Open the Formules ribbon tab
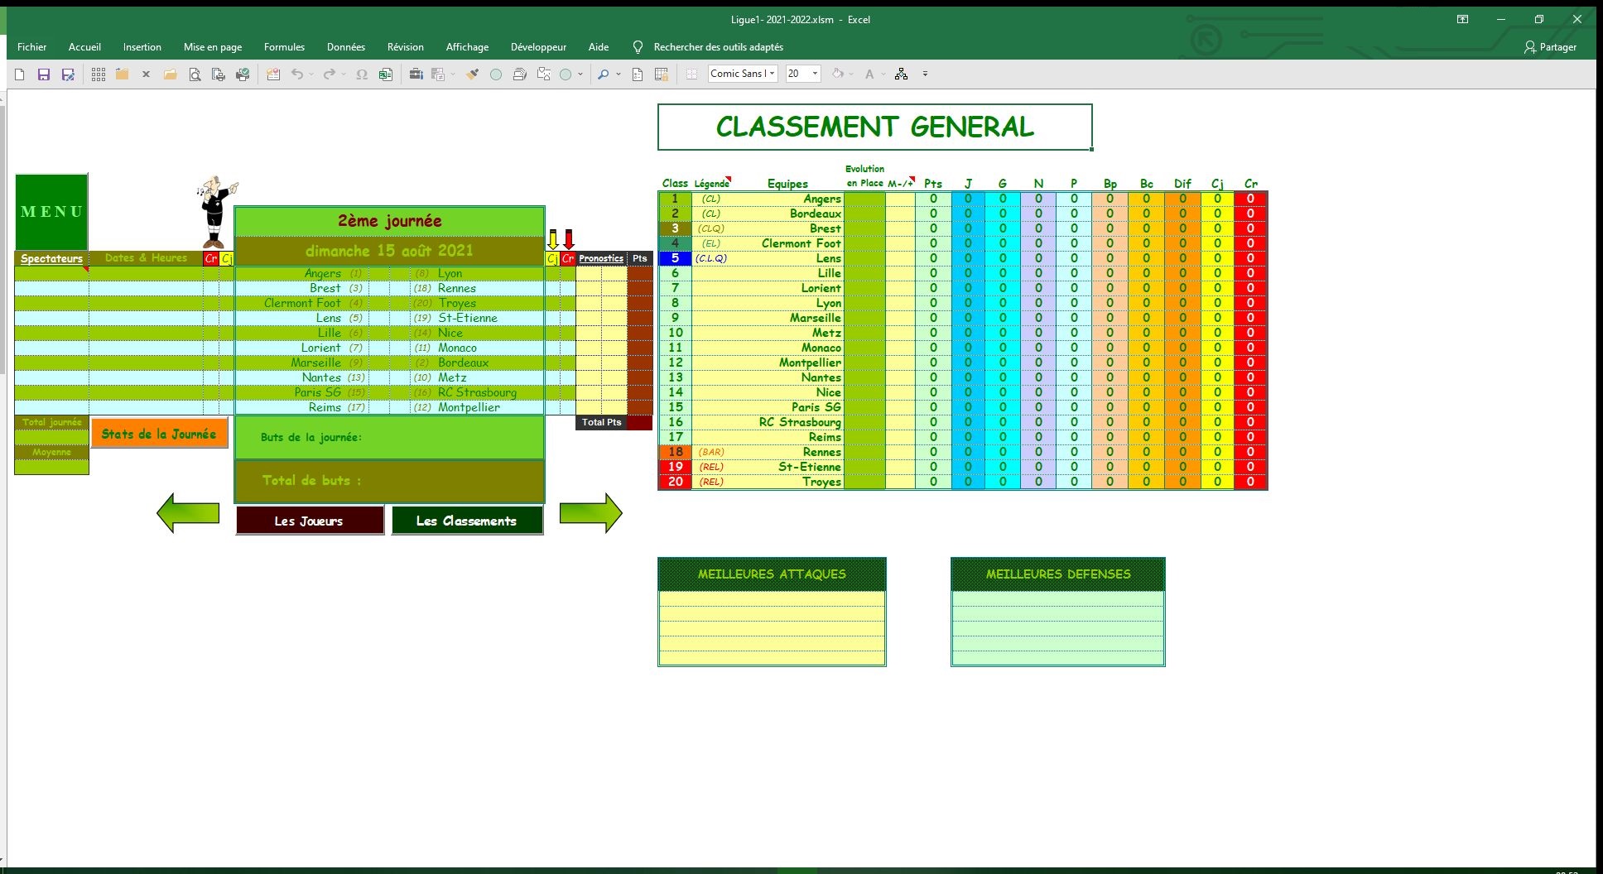The image size is (1603, 874). pos(284,47)
